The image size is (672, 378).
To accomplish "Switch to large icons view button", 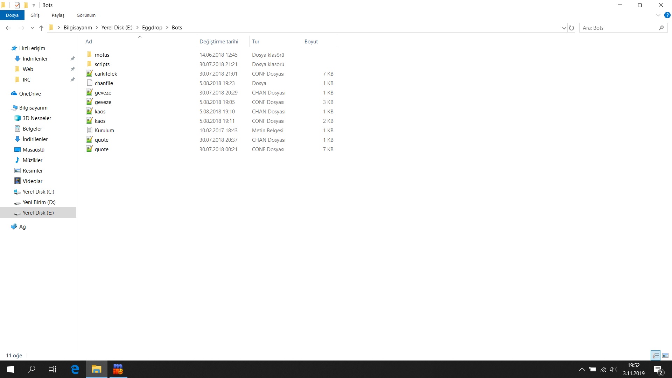I will [665, 355].
